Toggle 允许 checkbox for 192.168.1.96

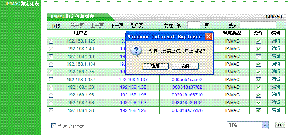click(258, 95)
